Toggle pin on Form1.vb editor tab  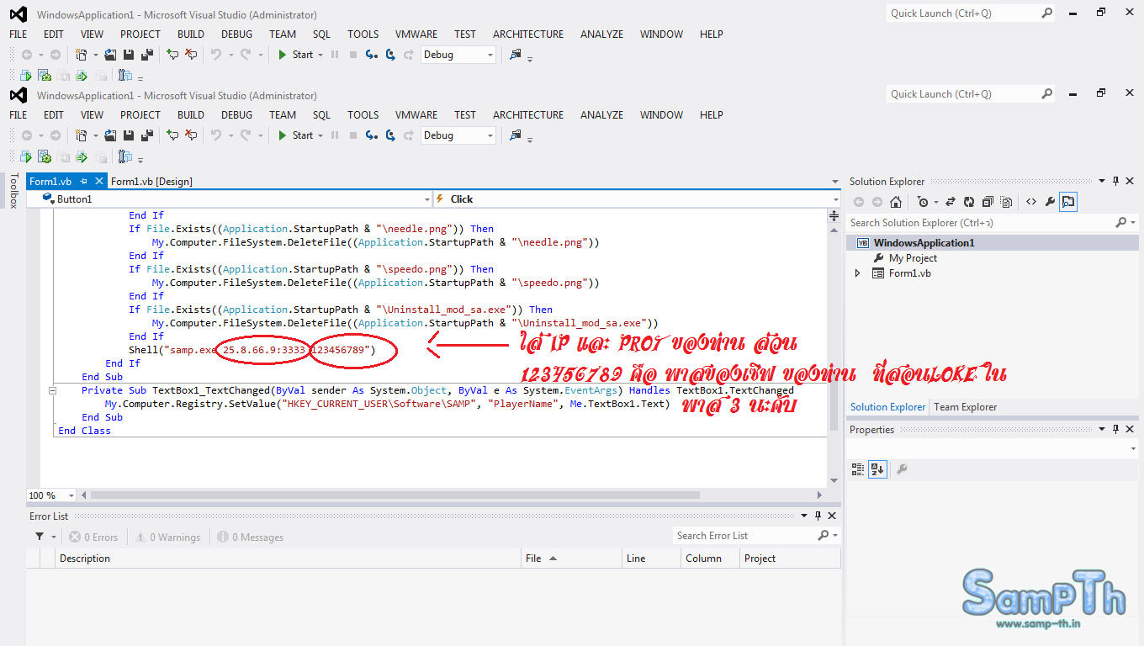click(84, 181)
